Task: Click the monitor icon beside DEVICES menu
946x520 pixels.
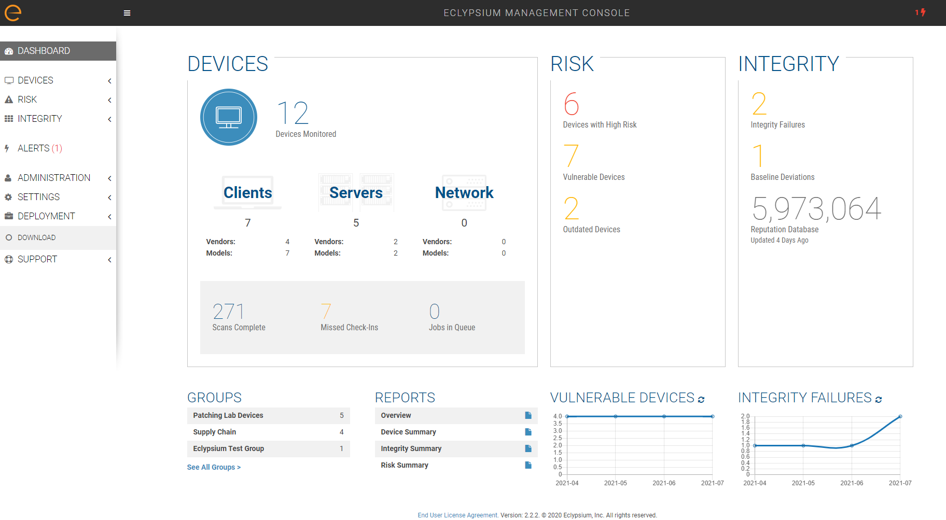Action: click(x=9, y=80)
